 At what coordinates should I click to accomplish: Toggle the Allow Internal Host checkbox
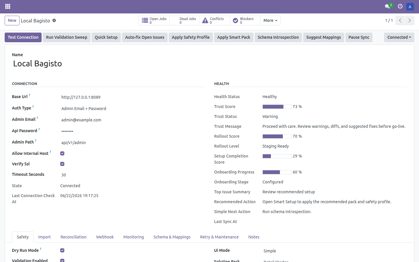click(62, 153)
